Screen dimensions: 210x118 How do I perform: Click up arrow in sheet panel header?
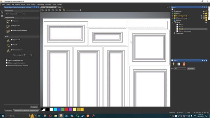pyautogui.click(x=206, y=60)
